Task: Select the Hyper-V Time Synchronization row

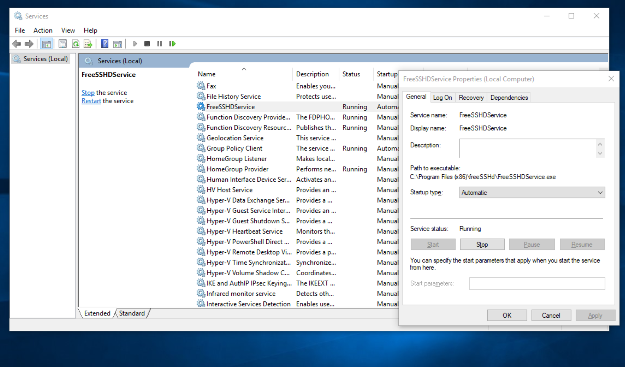Action: click(x=297, y=263)
